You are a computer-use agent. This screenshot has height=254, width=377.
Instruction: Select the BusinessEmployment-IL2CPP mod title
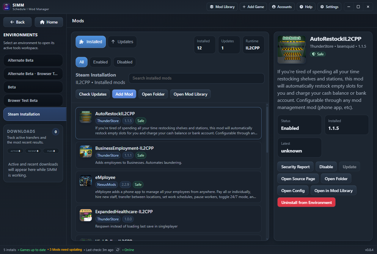[124, 148]
